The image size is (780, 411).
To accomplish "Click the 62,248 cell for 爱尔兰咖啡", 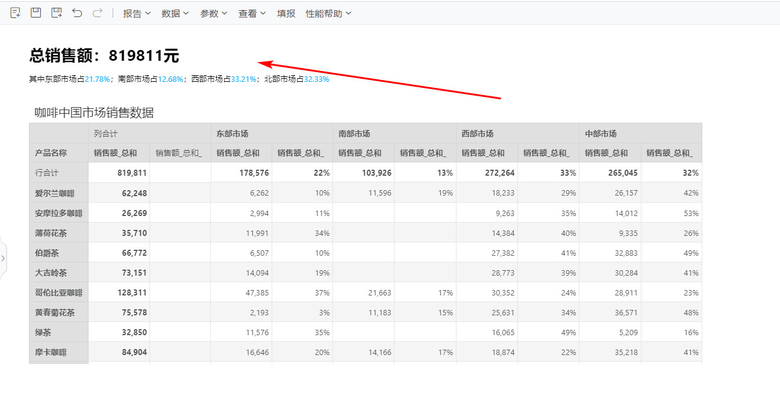I will coord(119,193).
